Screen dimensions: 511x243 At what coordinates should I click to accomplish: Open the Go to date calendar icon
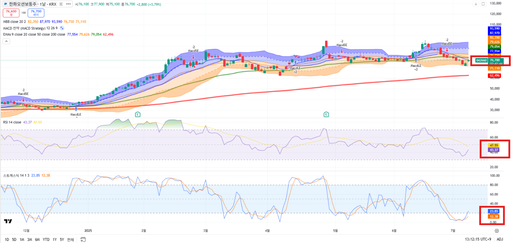click(83, 239)
